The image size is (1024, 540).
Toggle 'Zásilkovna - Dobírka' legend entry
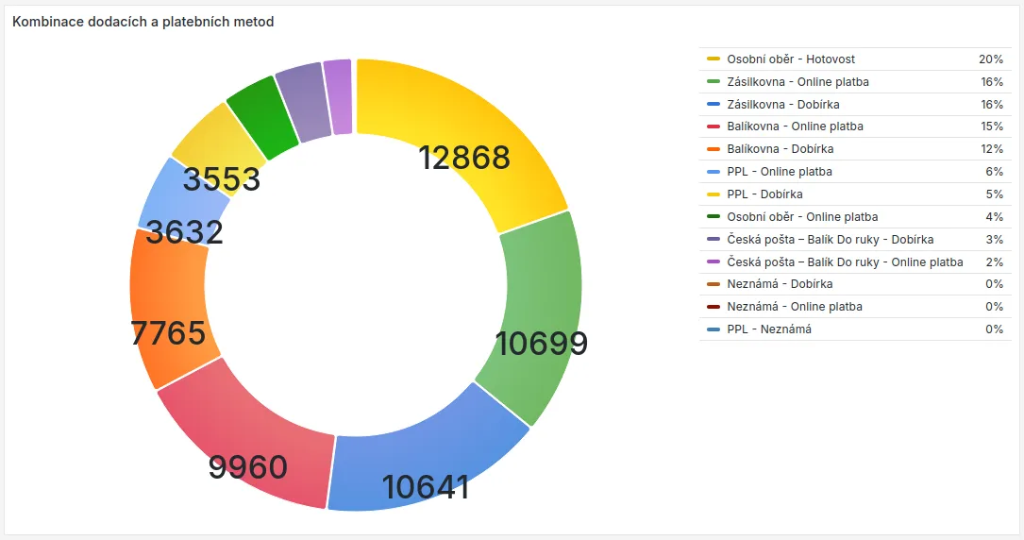coord(782,105)
